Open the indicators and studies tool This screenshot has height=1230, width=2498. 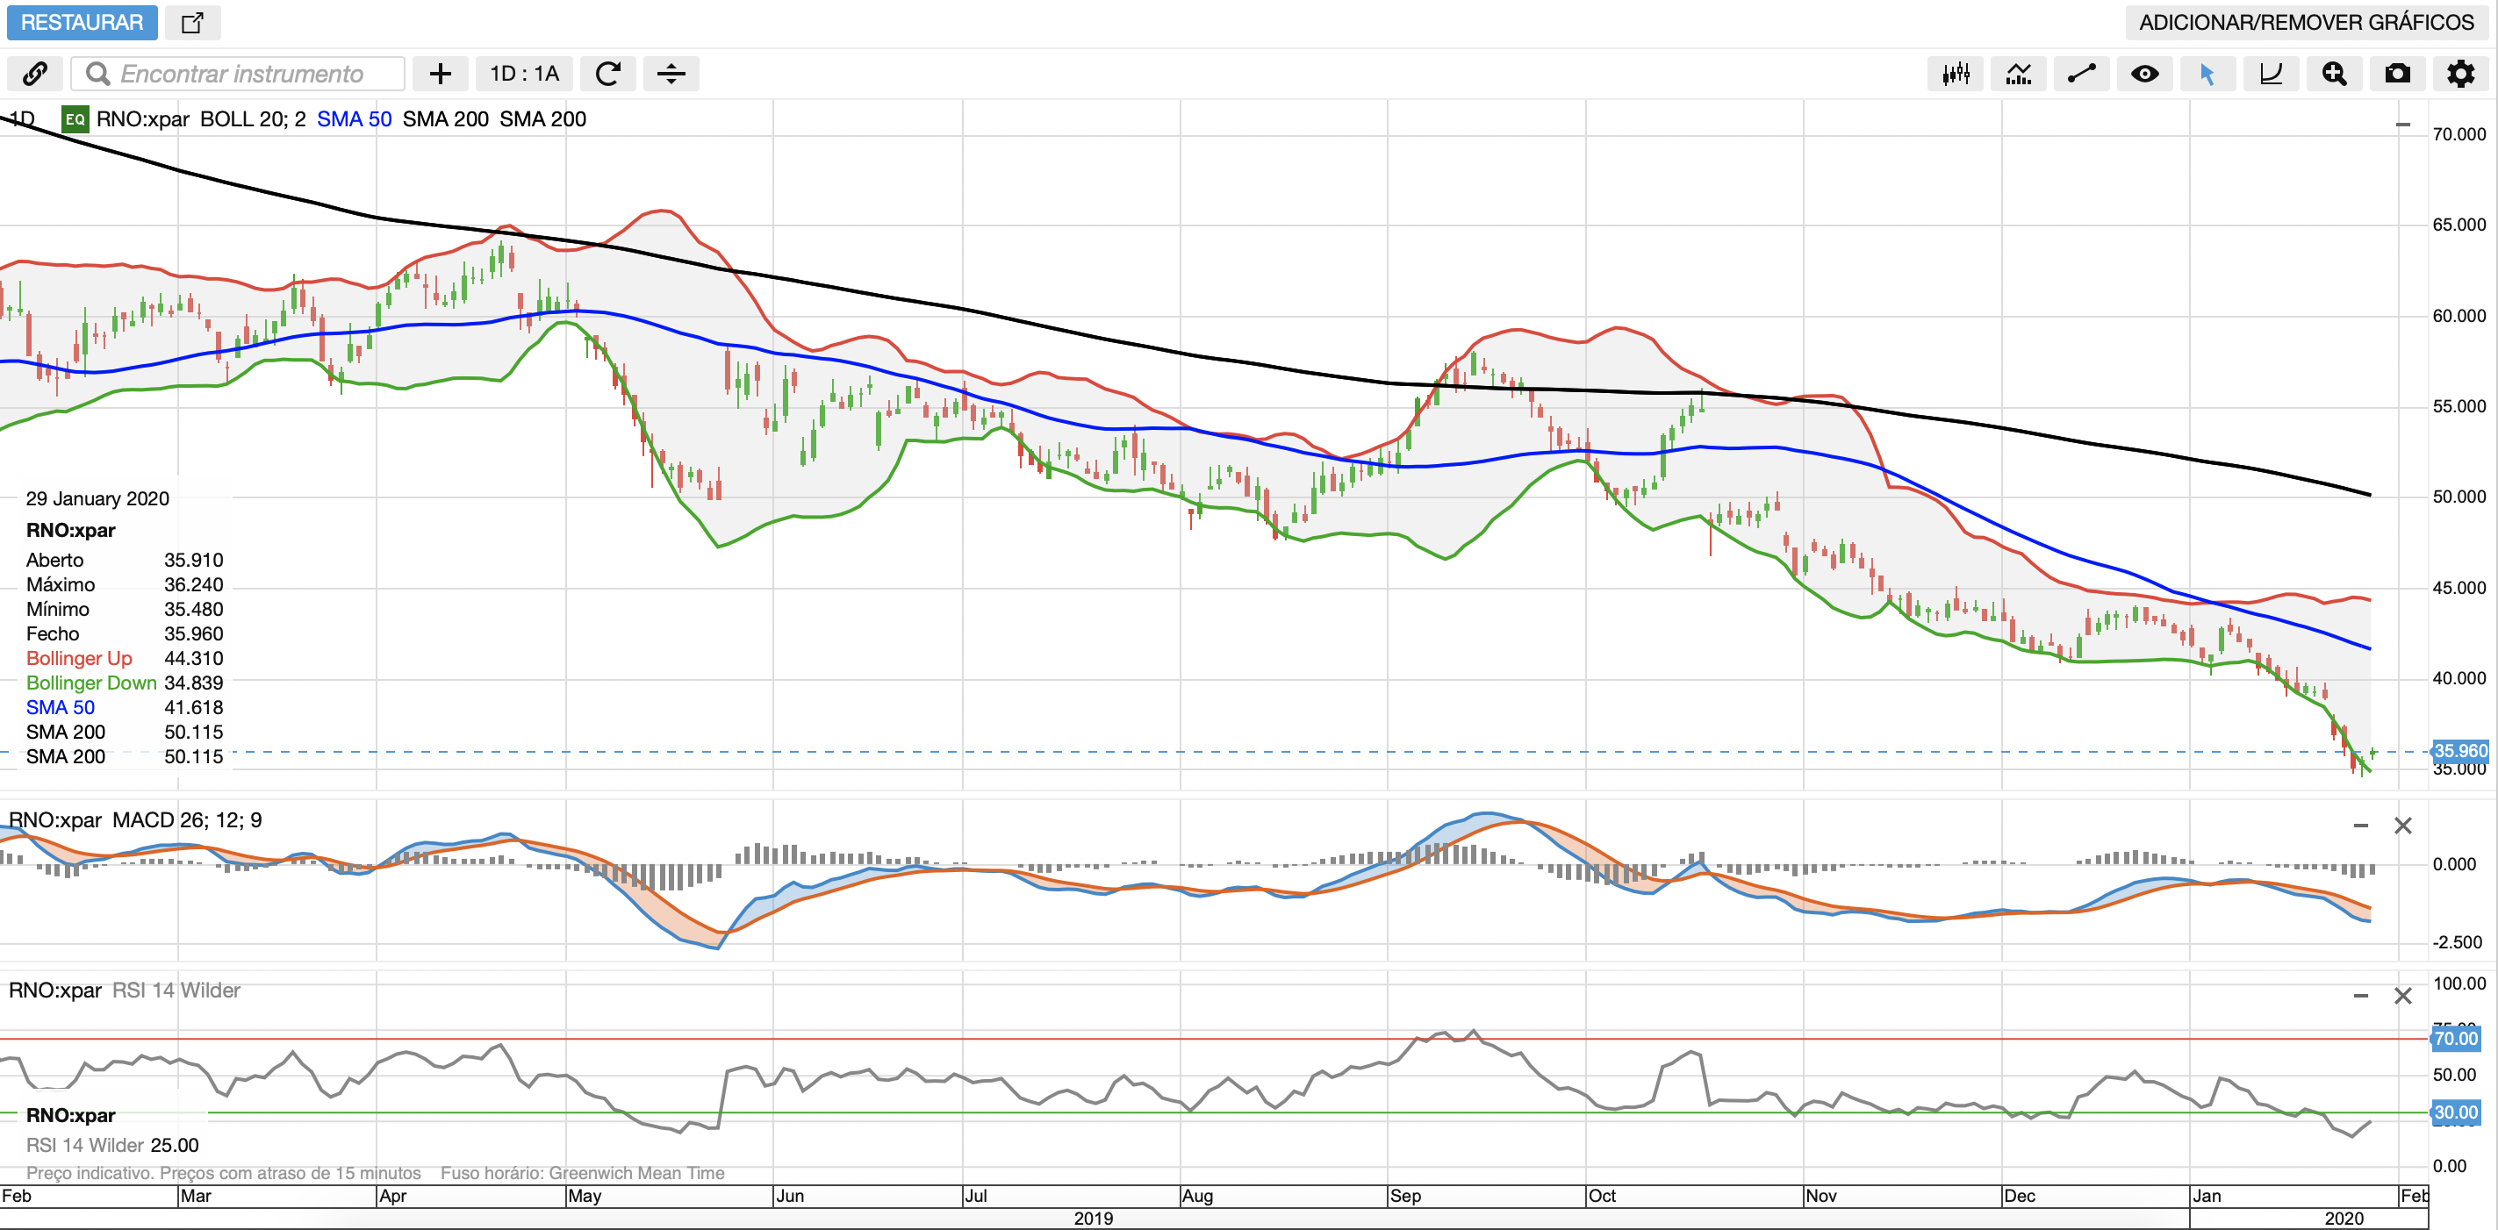pos(2018,74)
